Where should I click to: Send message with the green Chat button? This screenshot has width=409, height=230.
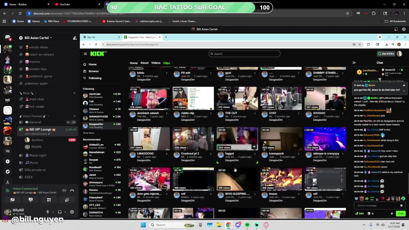401,213
